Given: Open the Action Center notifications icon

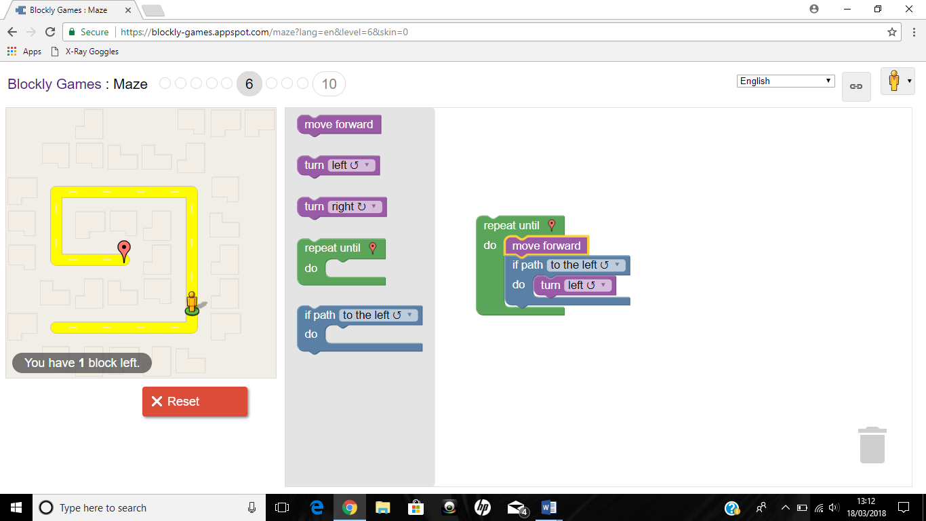Looking at the screenshot, I should (x=904, y=507).
